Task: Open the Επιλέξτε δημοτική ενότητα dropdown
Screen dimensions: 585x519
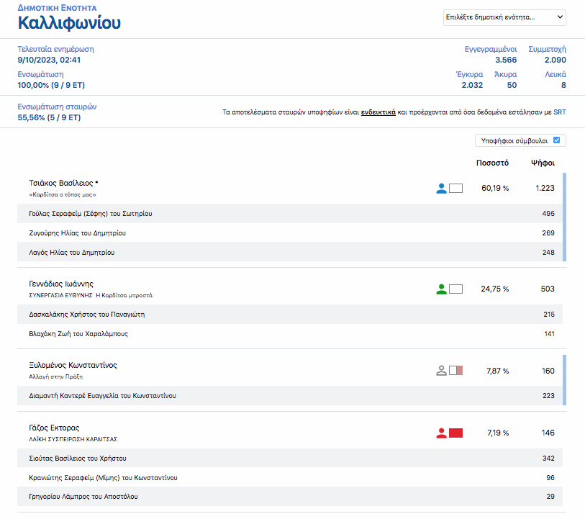Action: [504, 17]
